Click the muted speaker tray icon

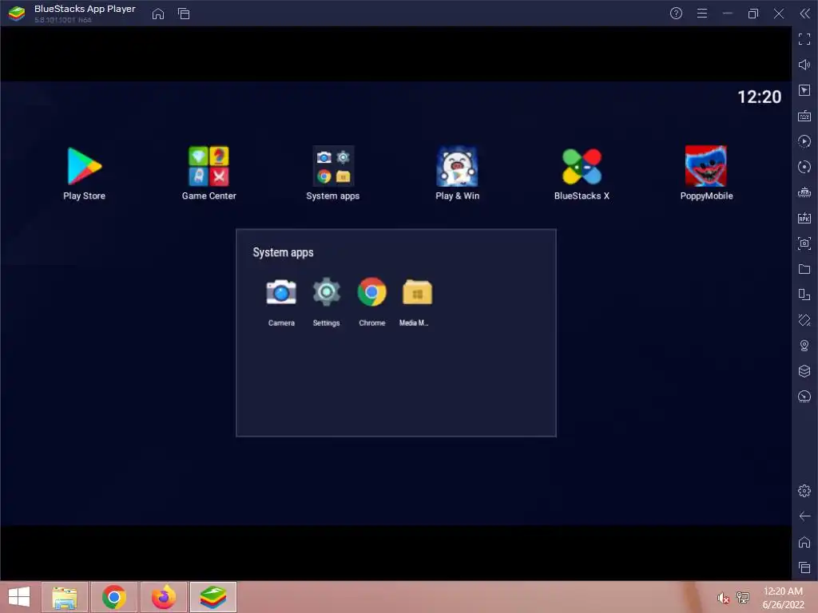[723, 598]
